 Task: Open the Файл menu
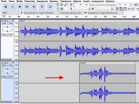(4, 1)
